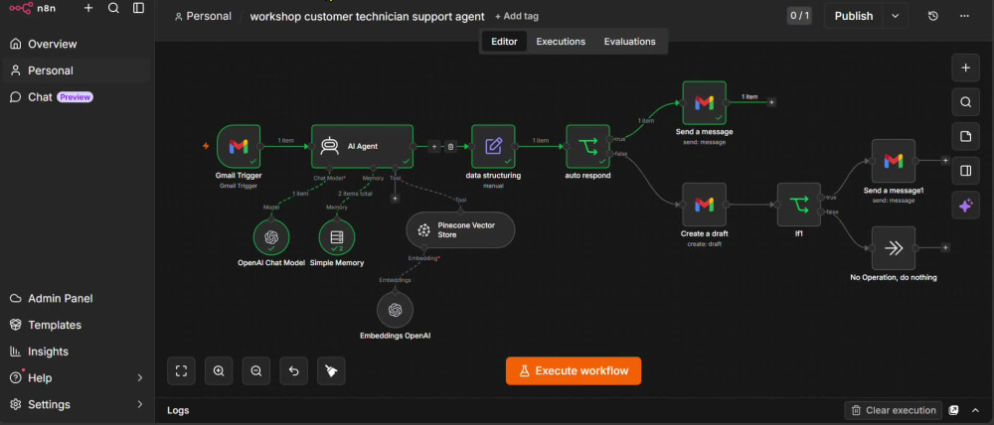This screenshot has width=994, height=425.
Task: Select No Operation, do nothing node
Action: tap(894, 248)
